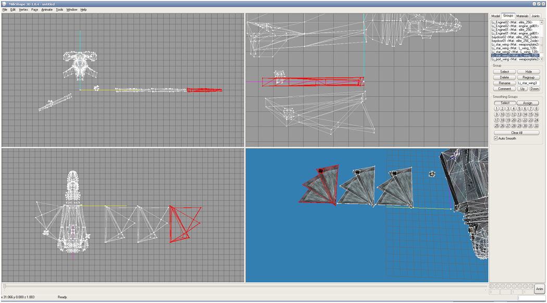Open the Vertex menu
Viewport: 547px width, 303px height.
[23, 10]
